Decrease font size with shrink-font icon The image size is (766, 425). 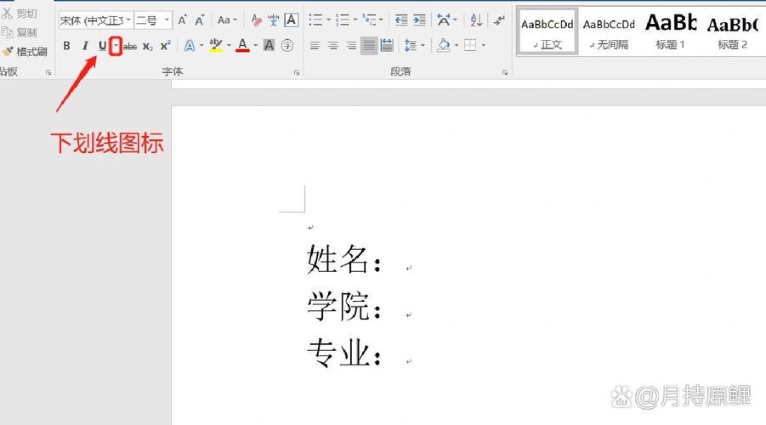coord(199,20)
